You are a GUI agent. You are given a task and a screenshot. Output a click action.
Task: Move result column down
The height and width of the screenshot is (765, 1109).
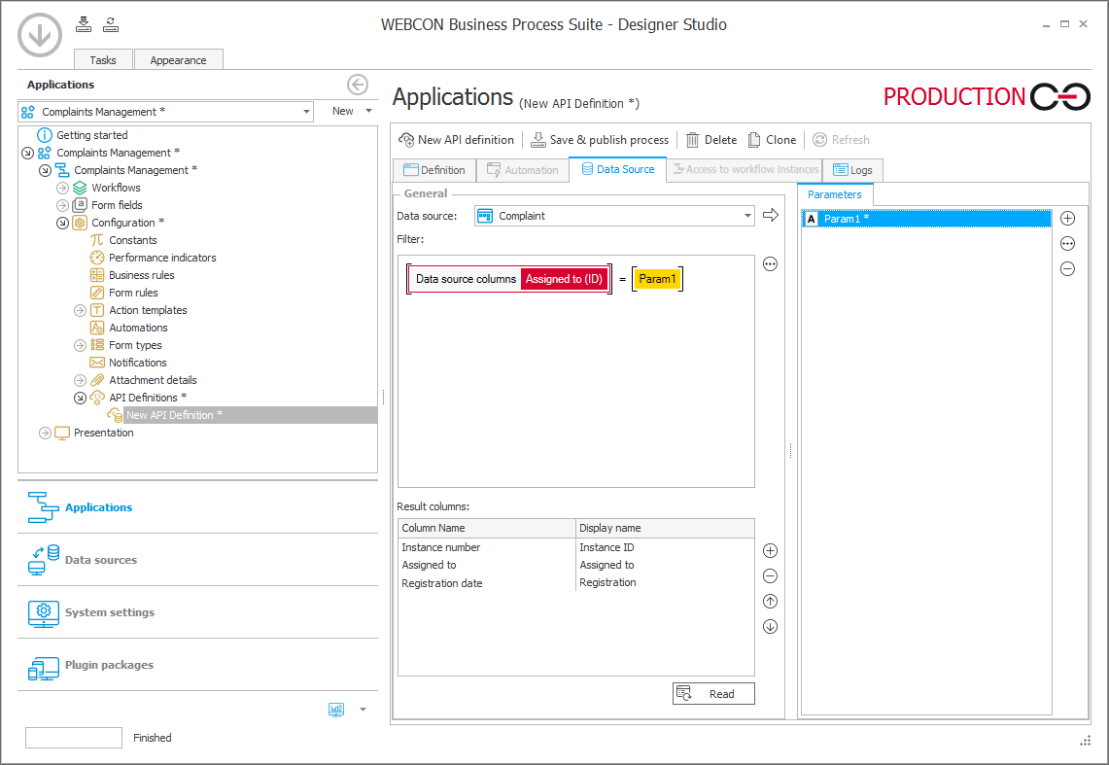(x=770, y=626)
